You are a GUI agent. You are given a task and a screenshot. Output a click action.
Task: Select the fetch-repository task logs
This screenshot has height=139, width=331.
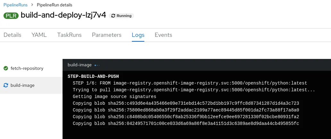tap(27, 68)
